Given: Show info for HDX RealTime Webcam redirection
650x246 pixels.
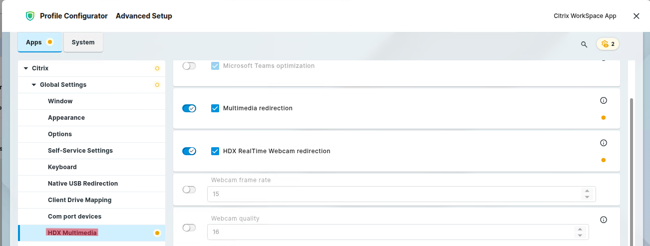Looking at the screenshot, I should point(603,143).
